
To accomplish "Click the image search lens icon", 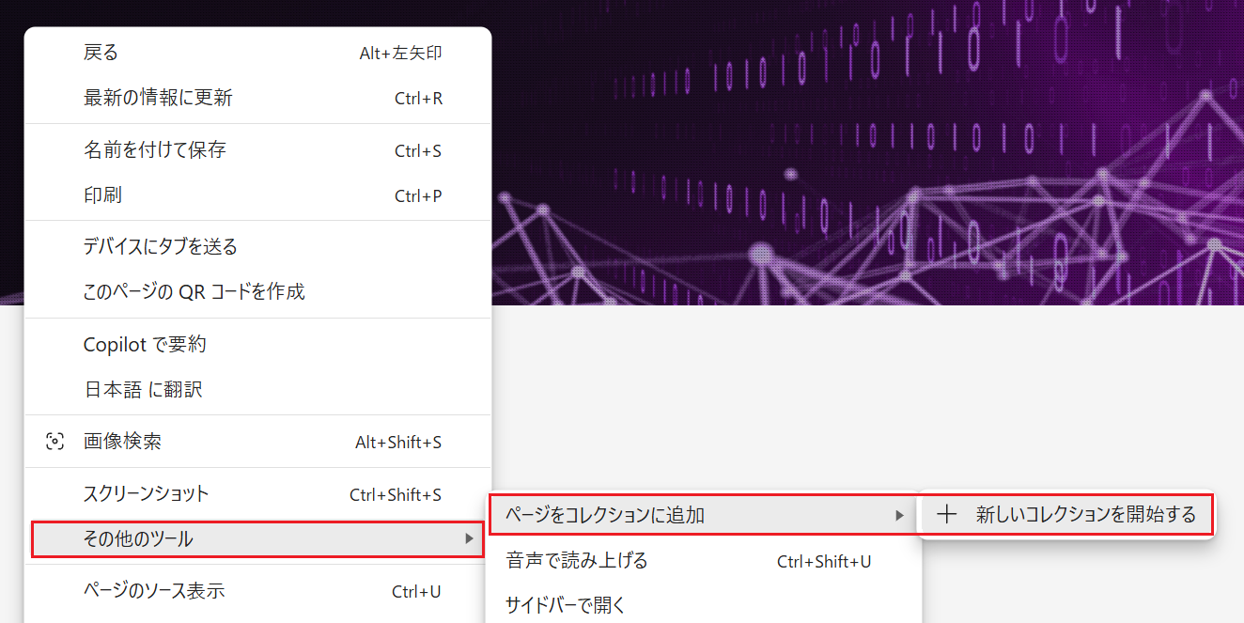I will point(54,442).
